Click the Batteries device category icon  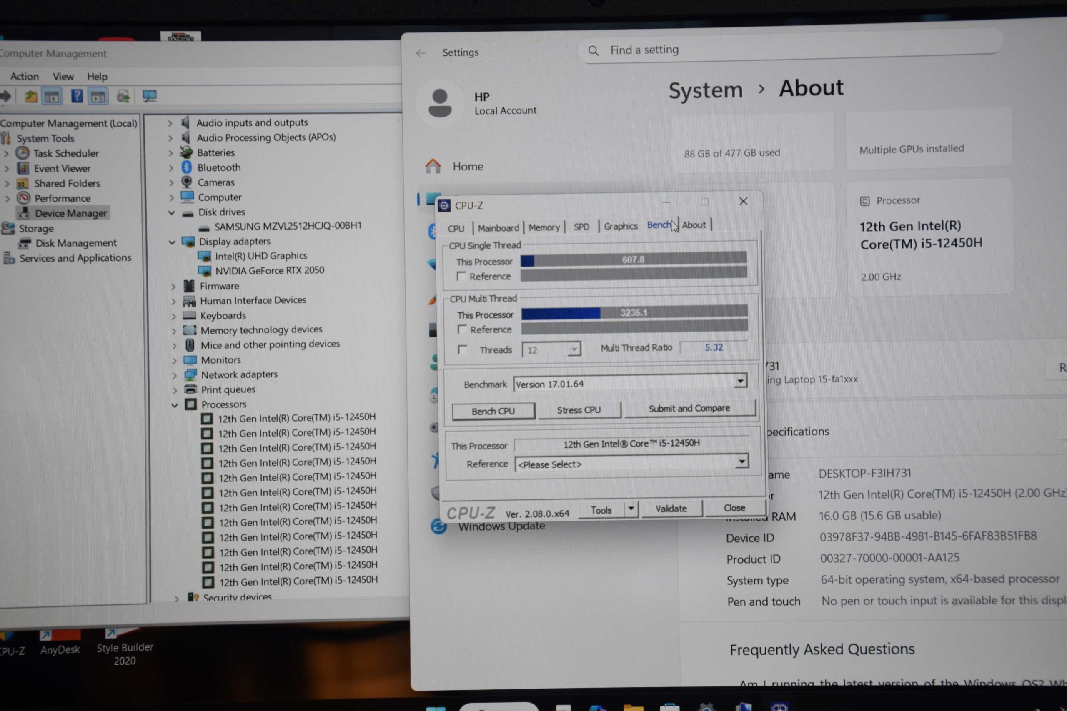186,152
